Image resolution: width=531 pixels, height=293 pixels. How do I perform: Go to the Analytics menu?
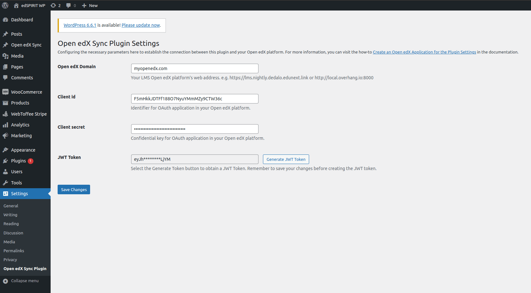point(25,125)
